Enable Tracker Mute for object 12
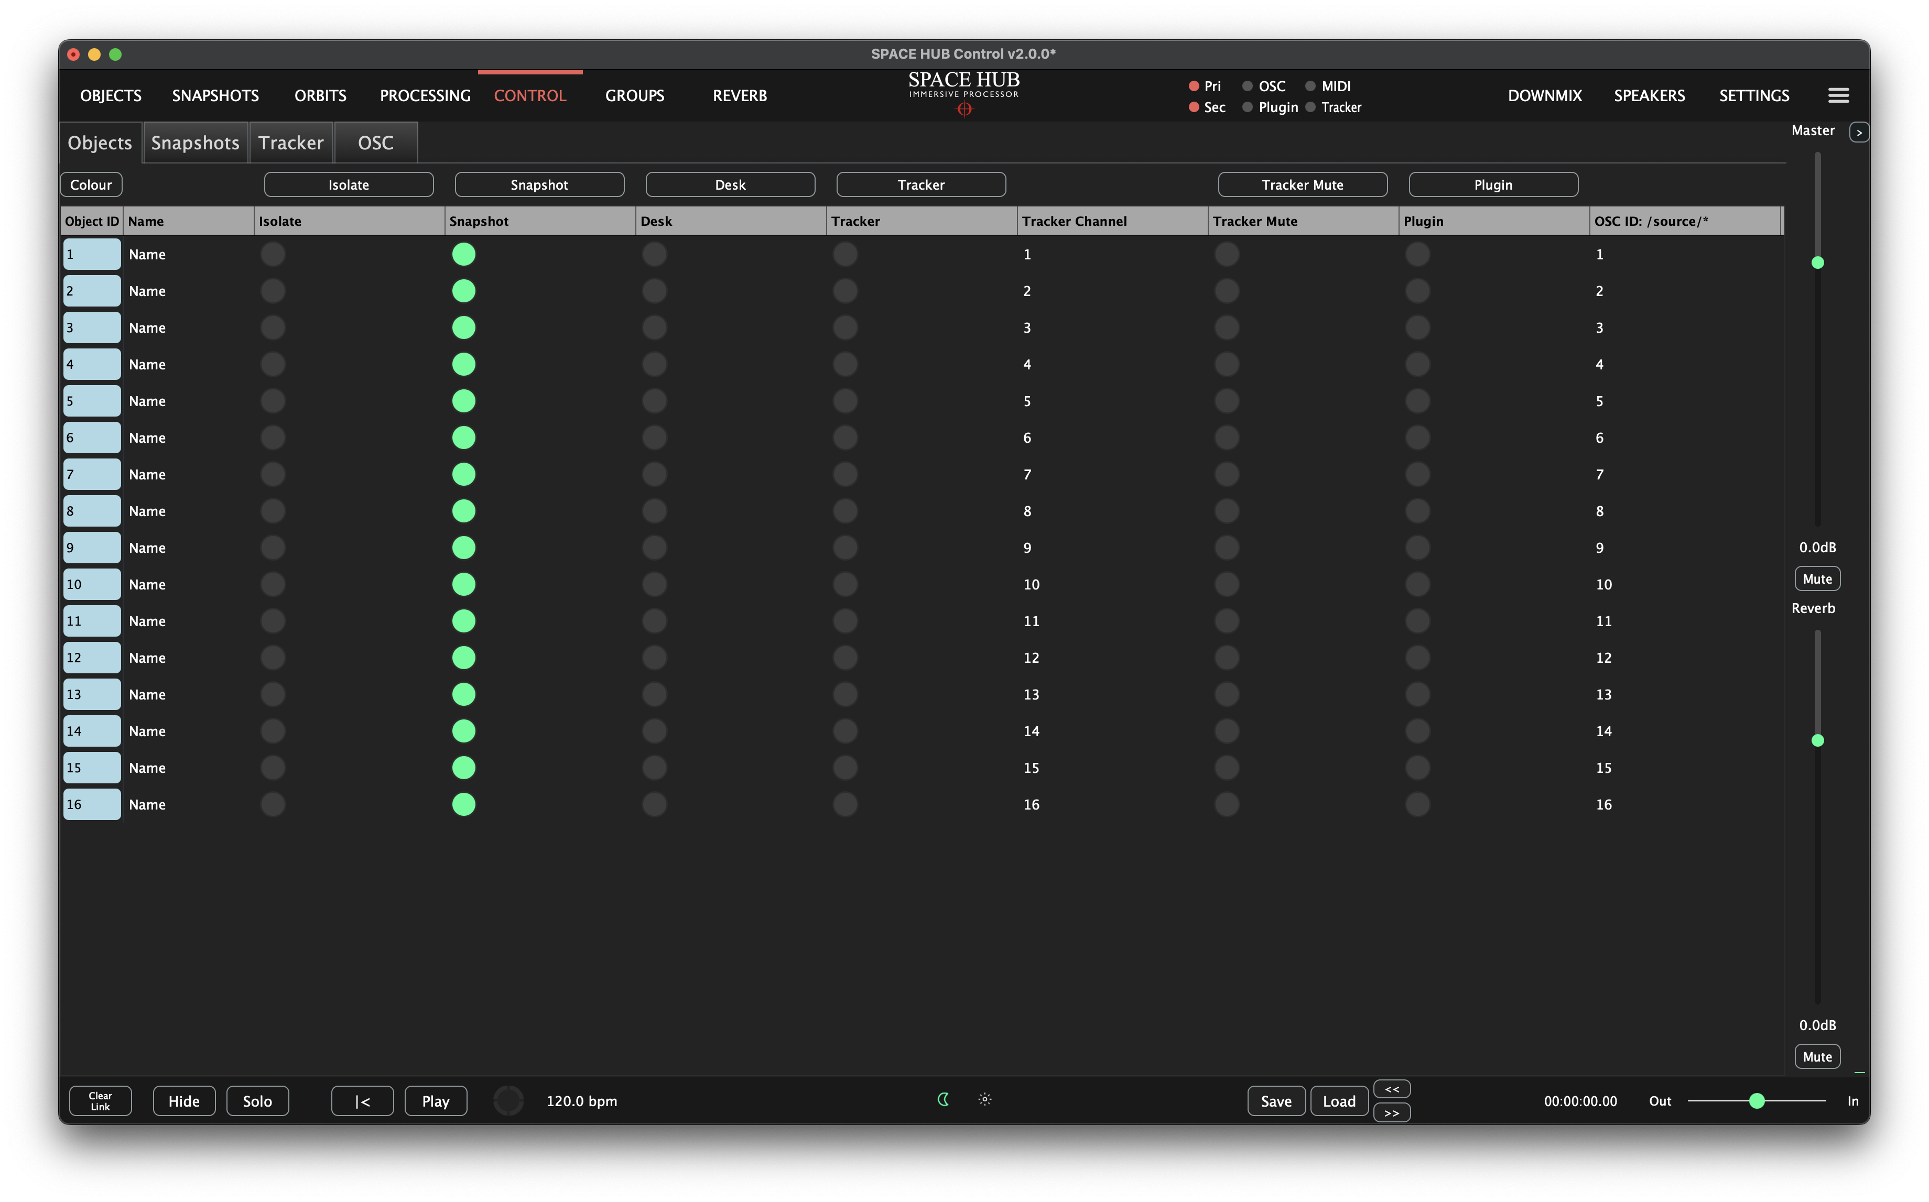Image resolution: width=1929 pixels, height=1202 pixels. pyautogui.click(x=1226, y=658)
